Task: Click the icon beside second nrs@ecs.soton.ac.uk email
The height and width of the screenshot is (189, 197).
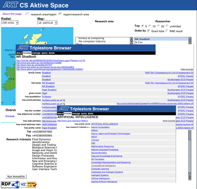Action: tap(64, 104)
